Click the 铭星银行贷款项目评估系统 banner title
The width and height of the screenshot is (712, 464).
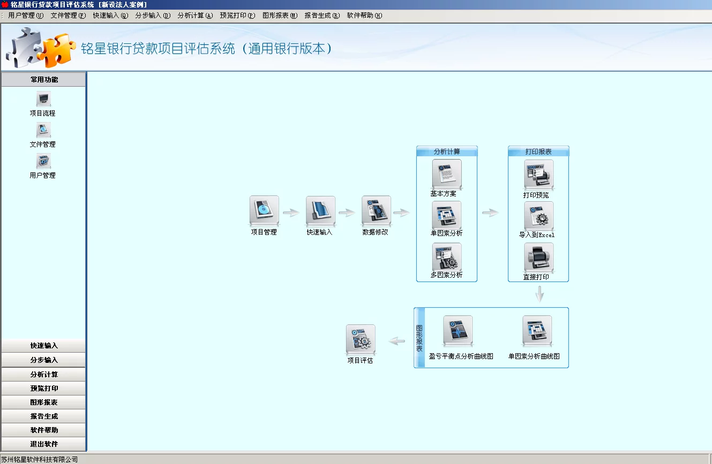[x=207, y=49]
